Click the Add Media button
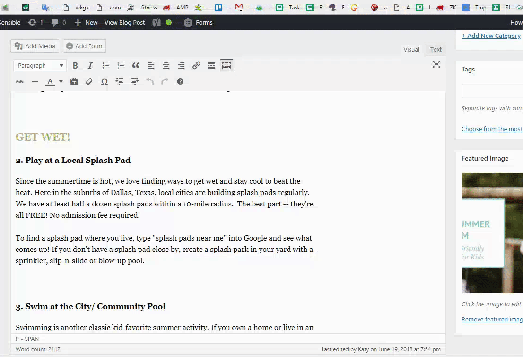523x357 pixels. click(x=35, y=46)
